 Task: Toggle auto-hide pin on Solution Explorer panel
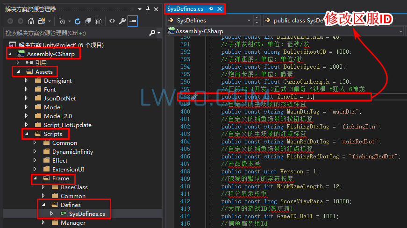click(x=148, y=9)
